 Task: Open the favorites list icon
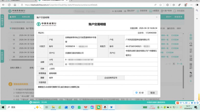pos(174,5)
